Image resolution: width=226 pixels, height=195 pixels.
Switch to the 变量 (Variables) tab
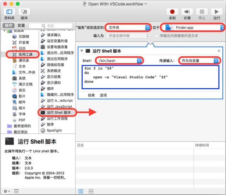(x=21, y=25)
